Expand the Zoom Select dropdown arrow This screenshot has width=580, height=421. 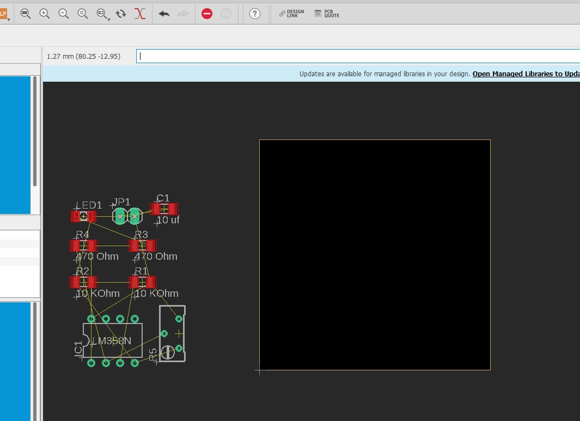pyautogui.click(x=109, y=19)
